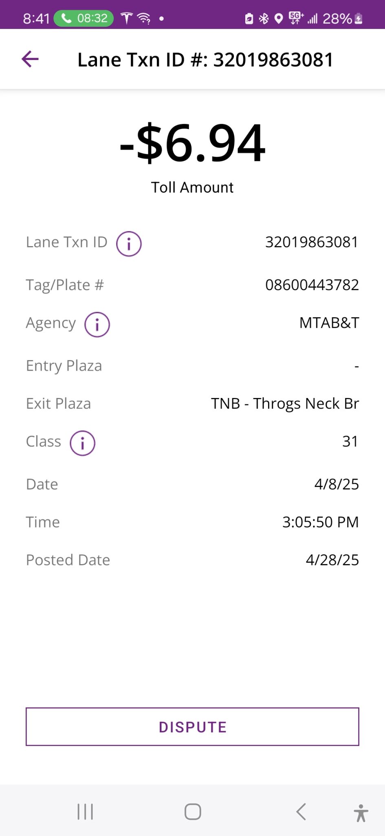Image resolution: width=385 pixels, height=836 pixels.
Task: Tap the Agency info icon
Action: pyautogui.click(x=97, y=325)
